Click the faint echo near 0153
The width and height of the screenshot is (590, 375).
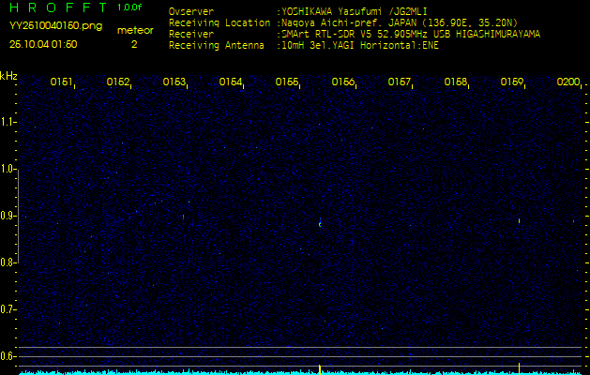coord(183,217)
